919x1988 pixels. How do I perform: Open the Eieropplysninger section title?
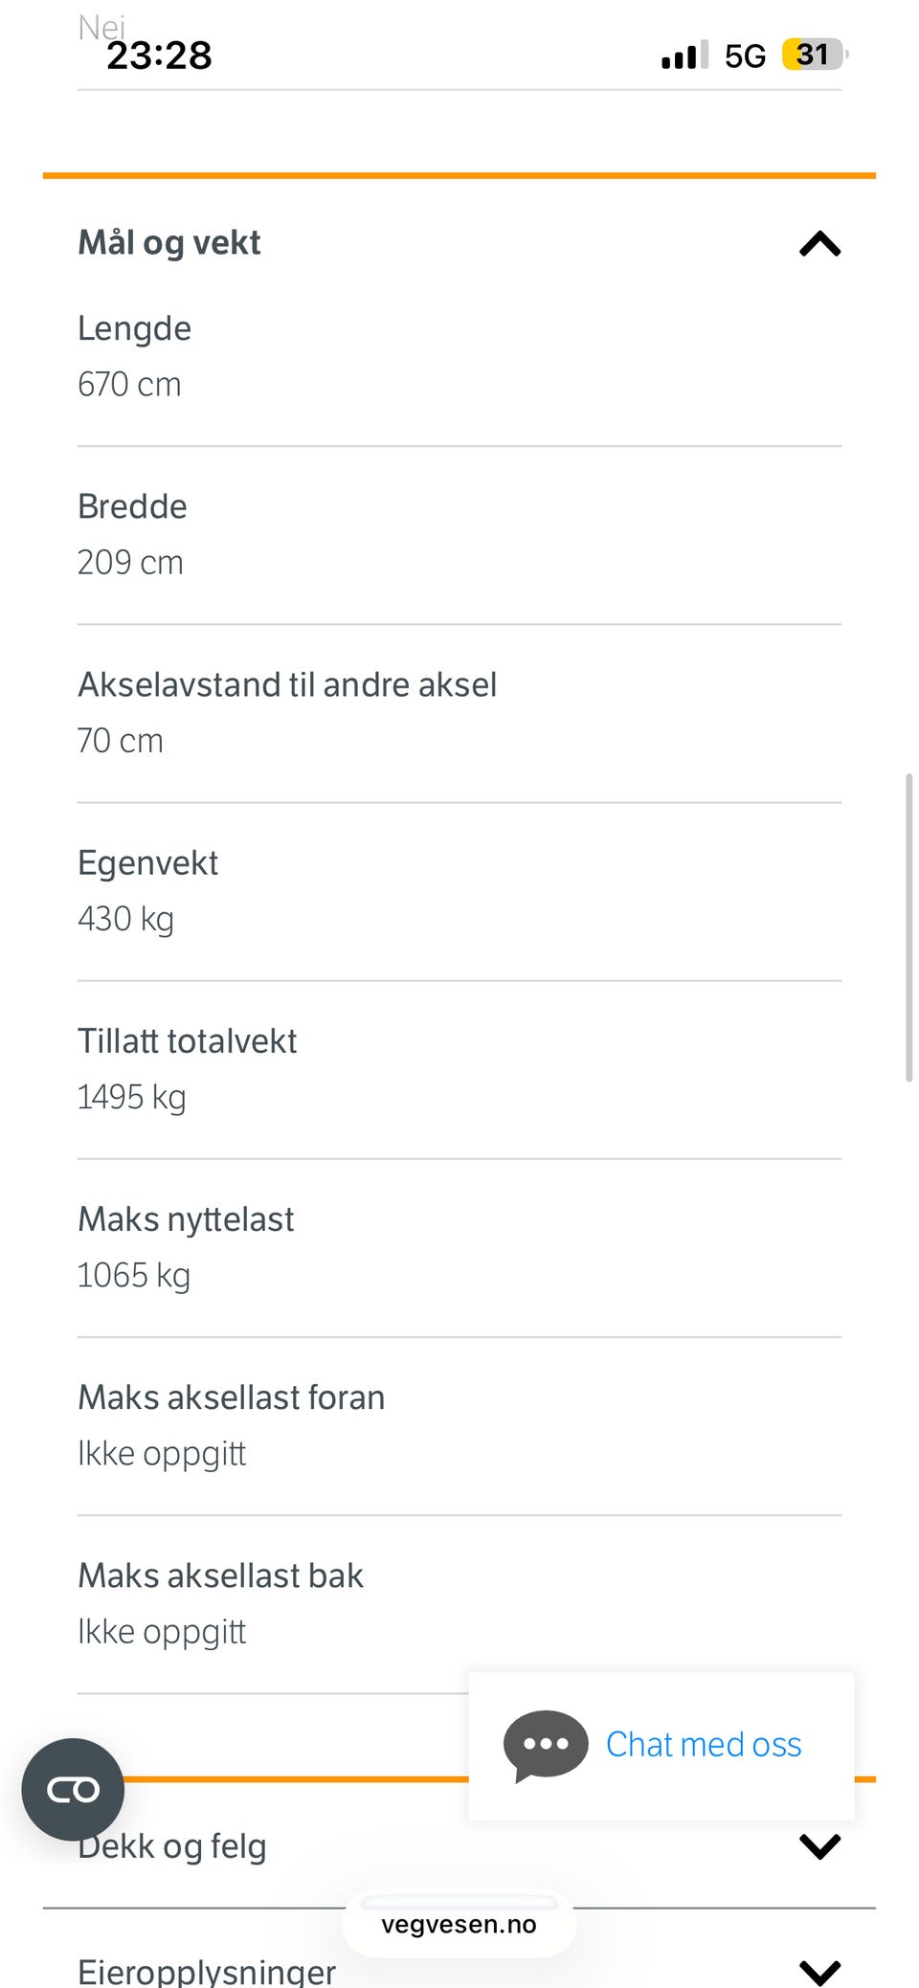click(207, 1971)
